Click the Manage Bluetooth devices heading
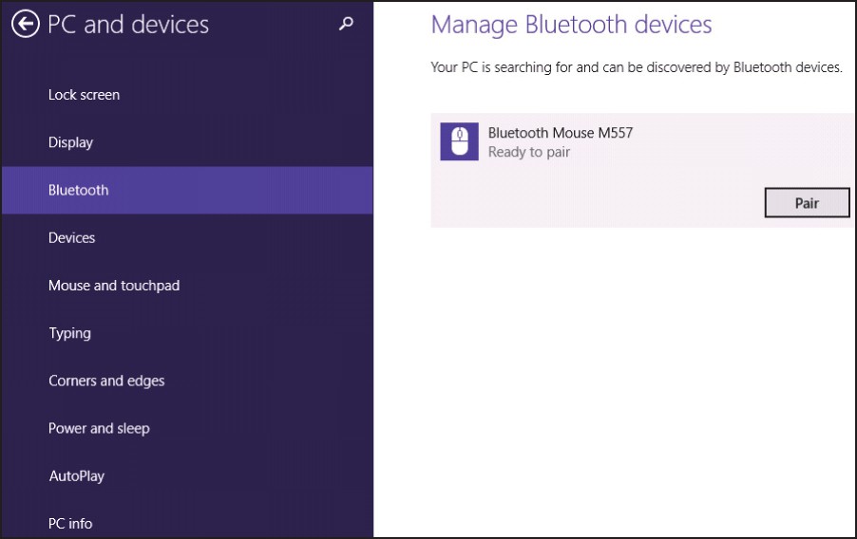 (571, 25)
